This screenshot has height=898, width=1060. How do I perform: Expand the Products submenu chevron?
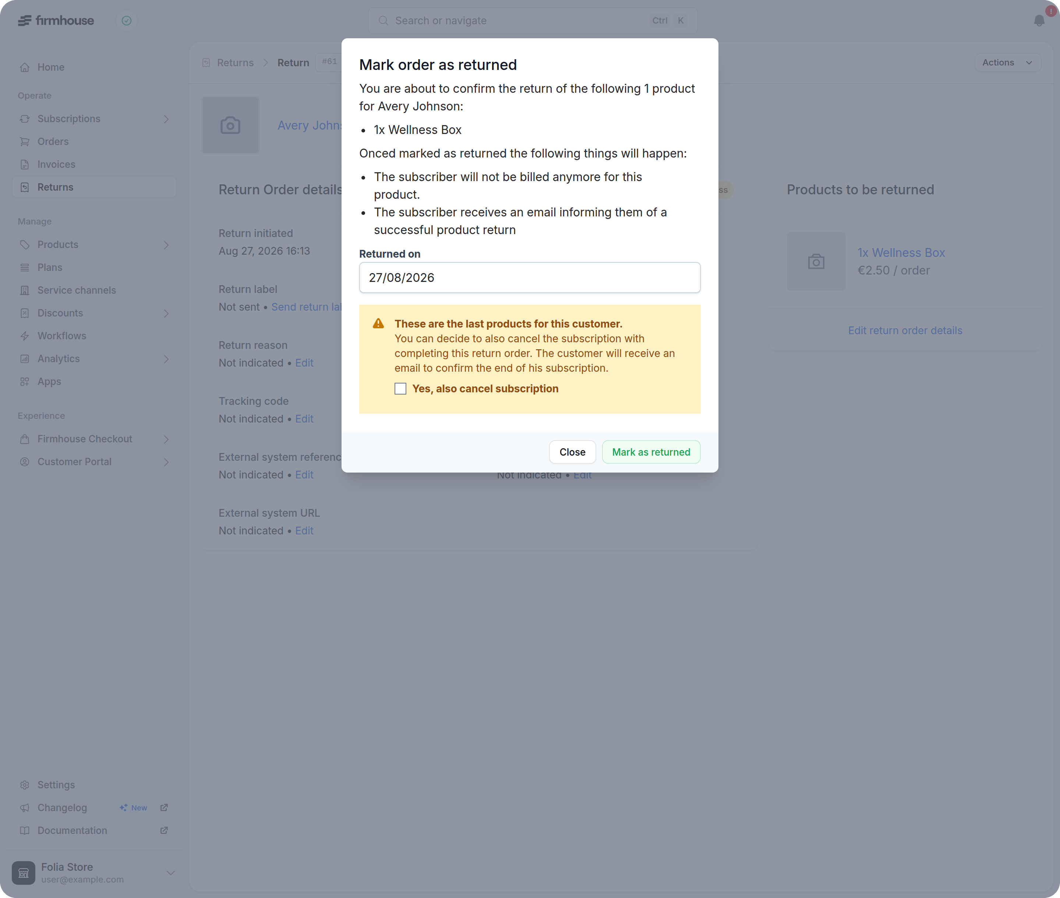[x=166, y=244]
